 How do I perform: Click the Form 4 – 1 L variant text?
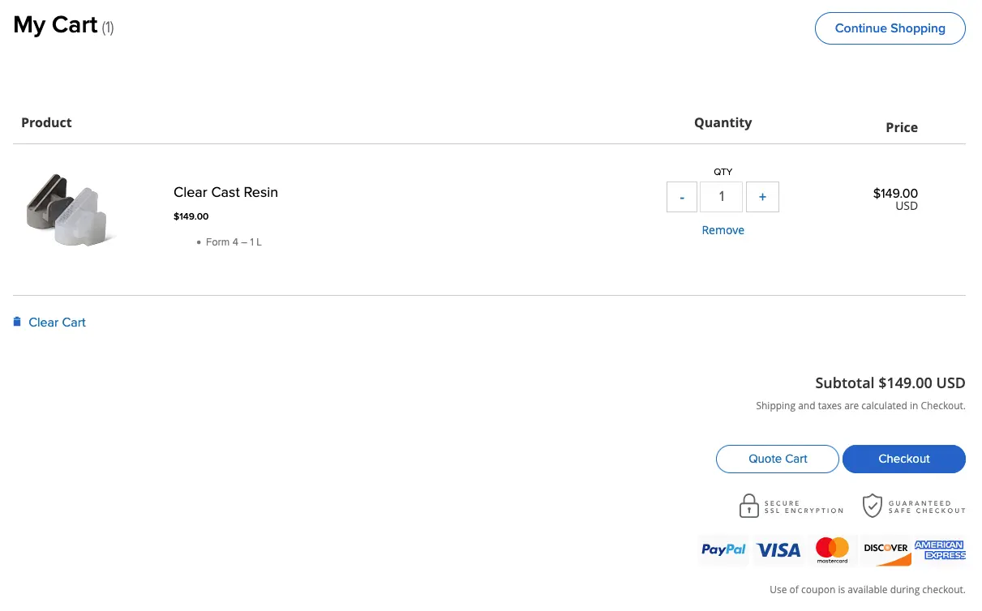coord(234,242)
